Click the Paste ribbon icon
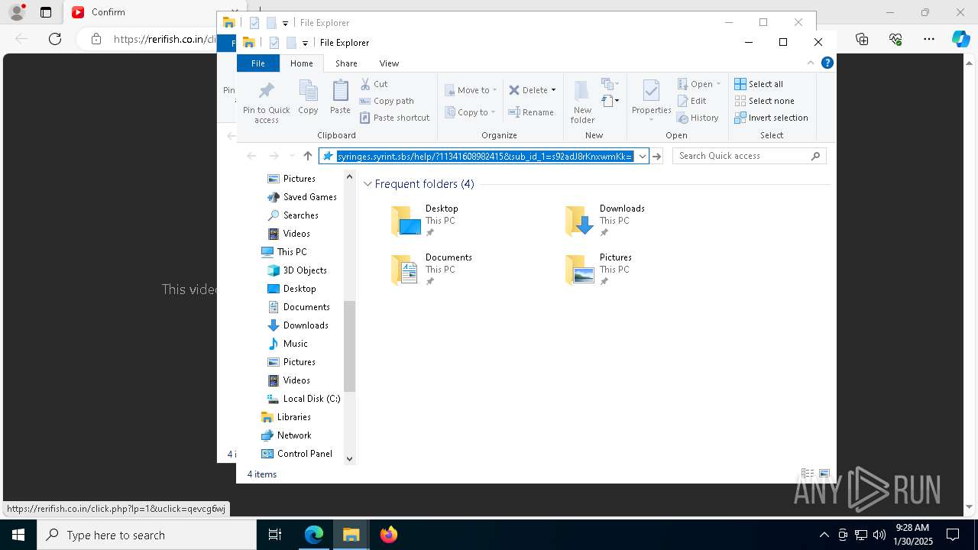This screenshot has width=978, height=550. click(x=340, y=97)
